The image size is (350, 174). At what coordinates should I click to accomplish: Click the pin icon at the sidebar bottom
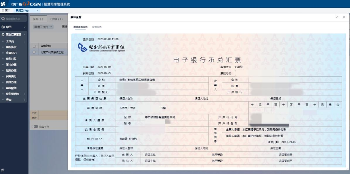[3, 170]
